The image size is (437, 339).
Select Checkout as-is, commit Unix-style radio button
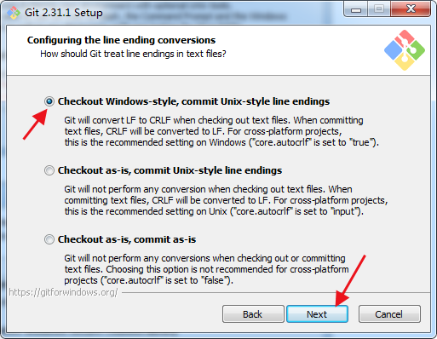49,170
